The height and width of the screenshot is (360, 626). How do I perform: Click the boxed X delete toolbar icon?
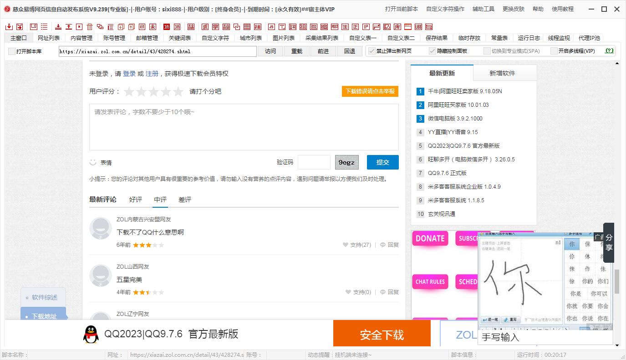point(79,27)
